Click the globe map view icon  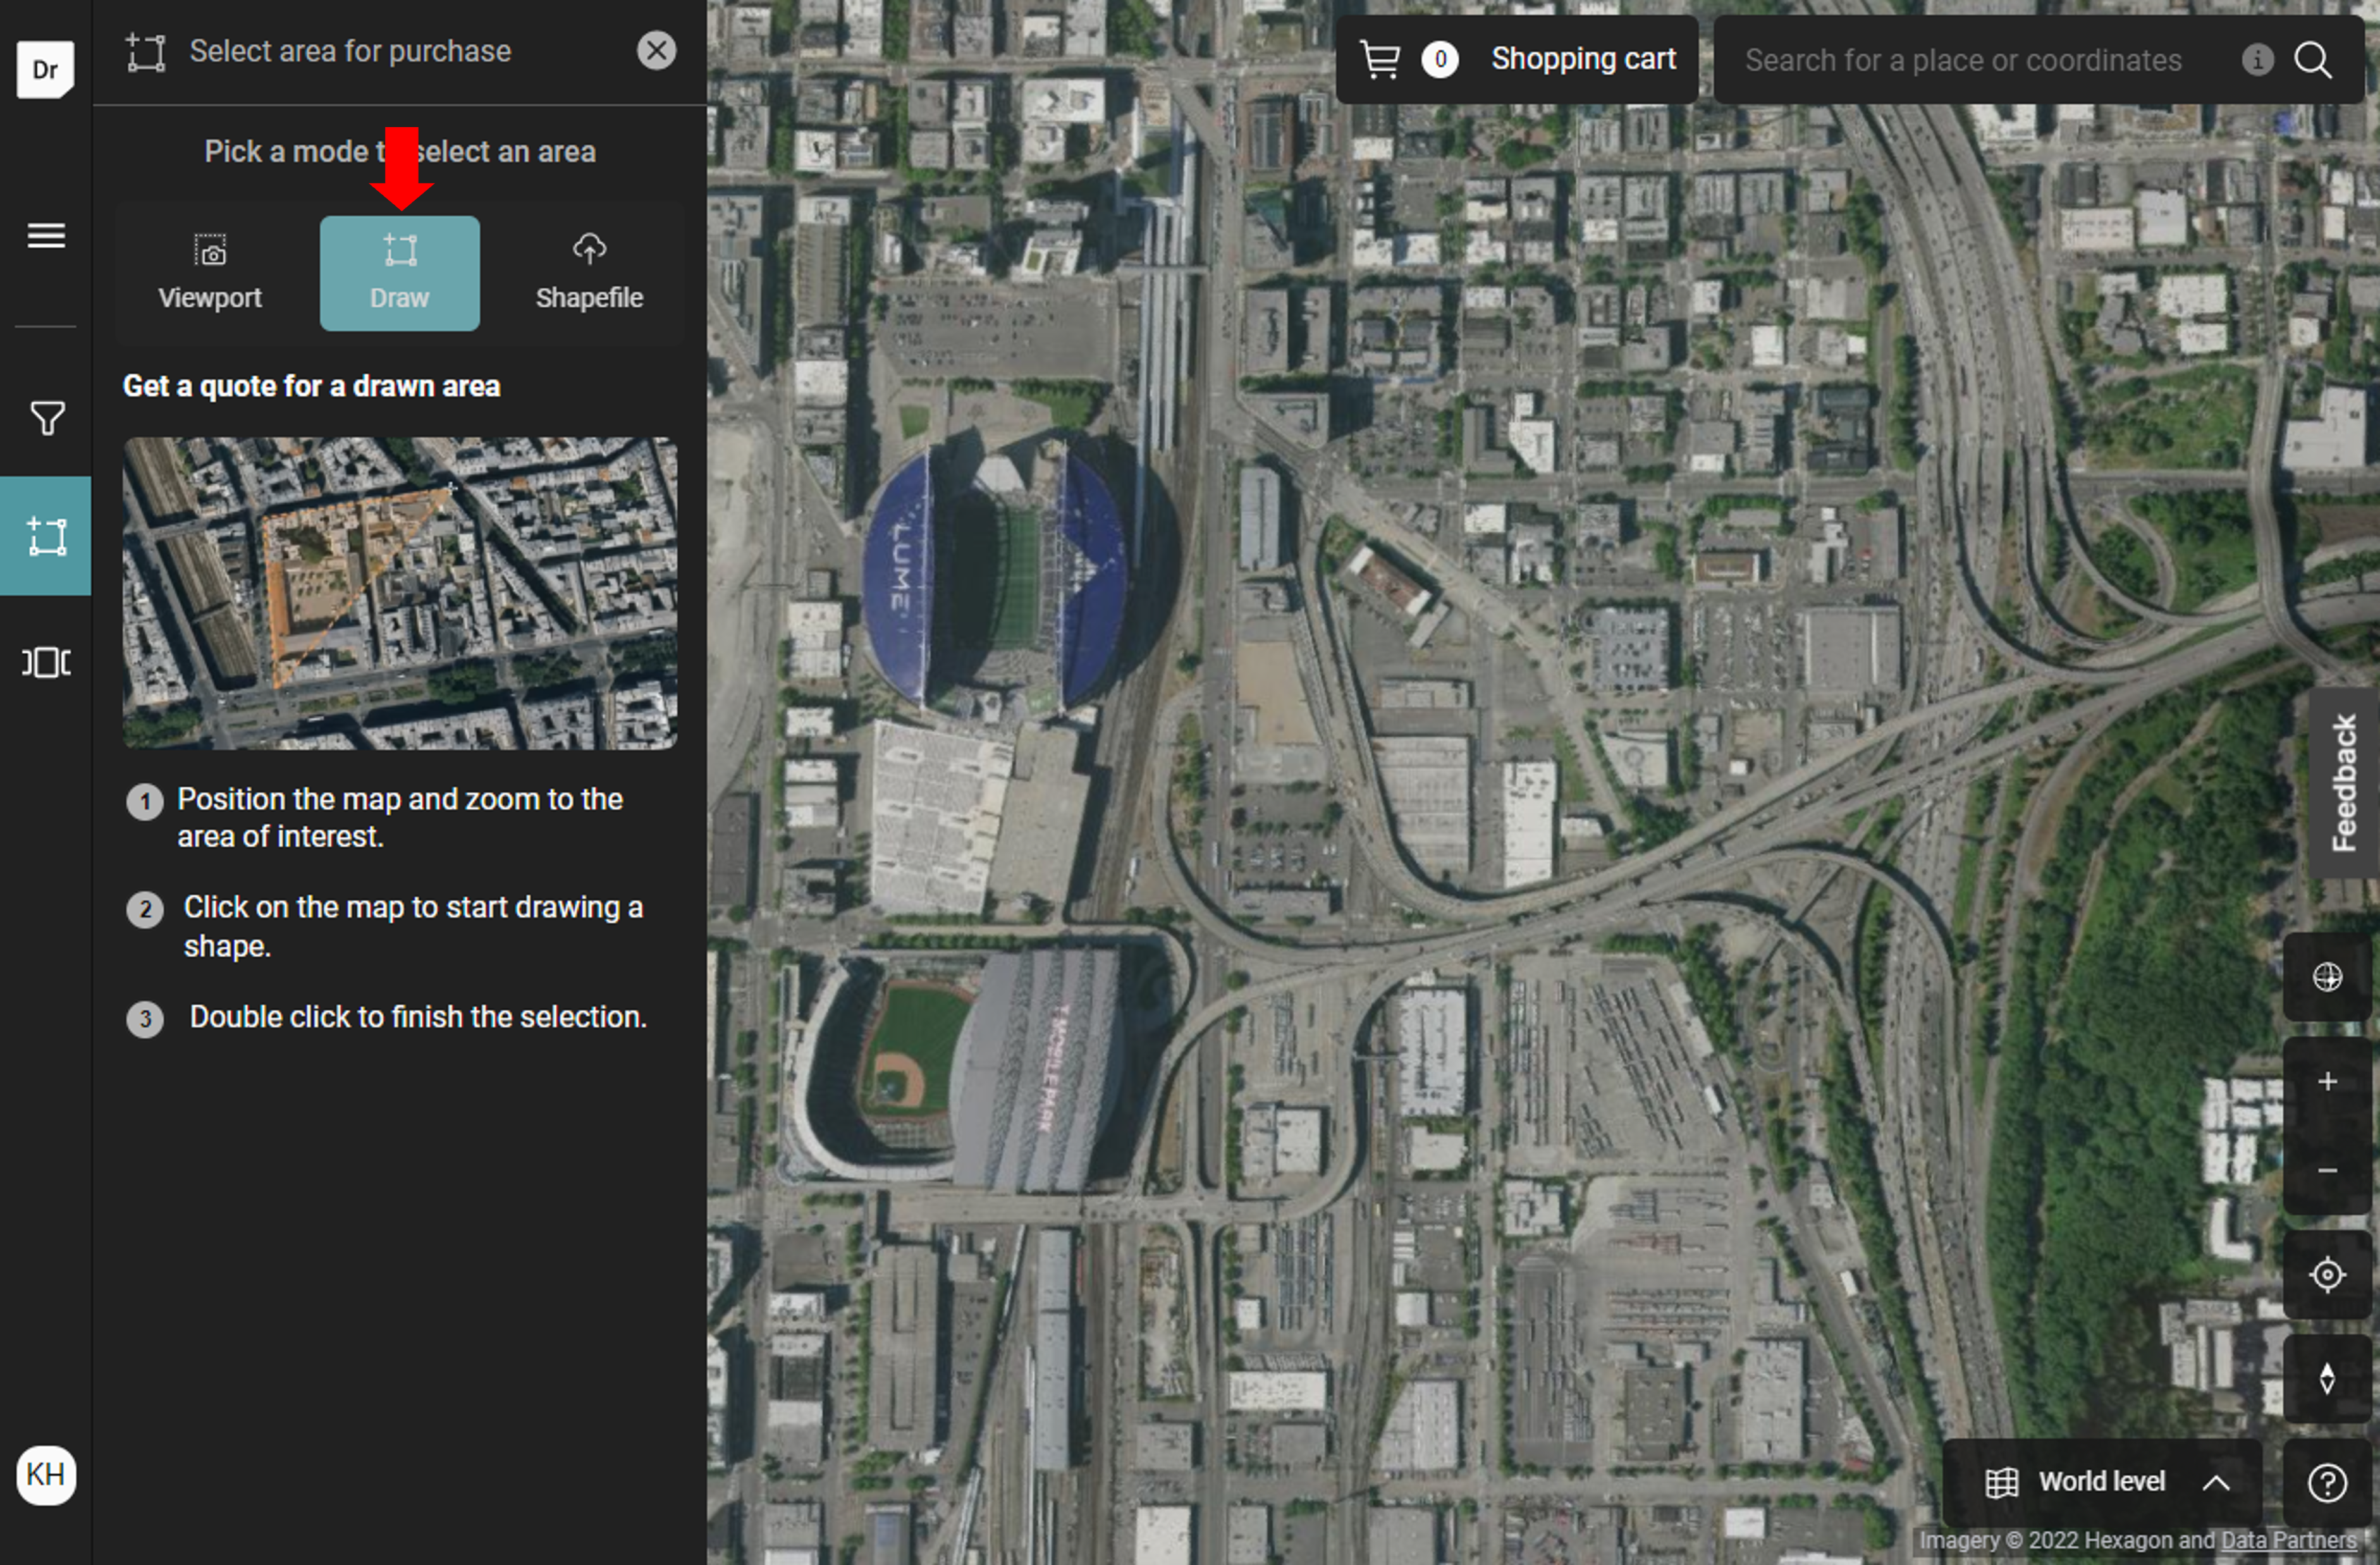pyautogui.click(x=2327, y=977)
